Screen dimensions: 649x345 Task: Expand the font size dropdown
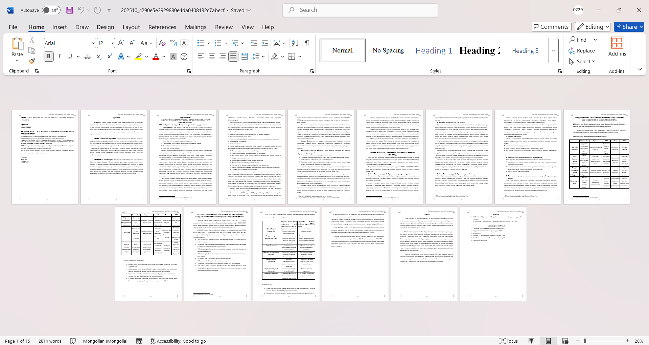click(x=113, y=43)
